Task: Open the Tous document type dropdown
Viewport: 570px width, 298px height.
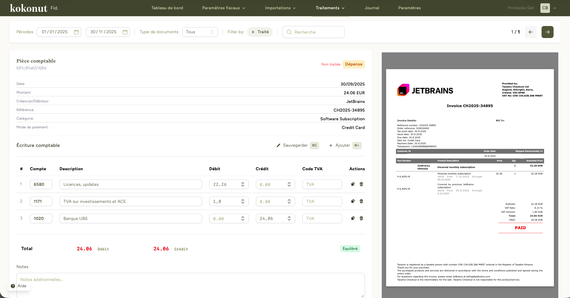Action: 200,32
